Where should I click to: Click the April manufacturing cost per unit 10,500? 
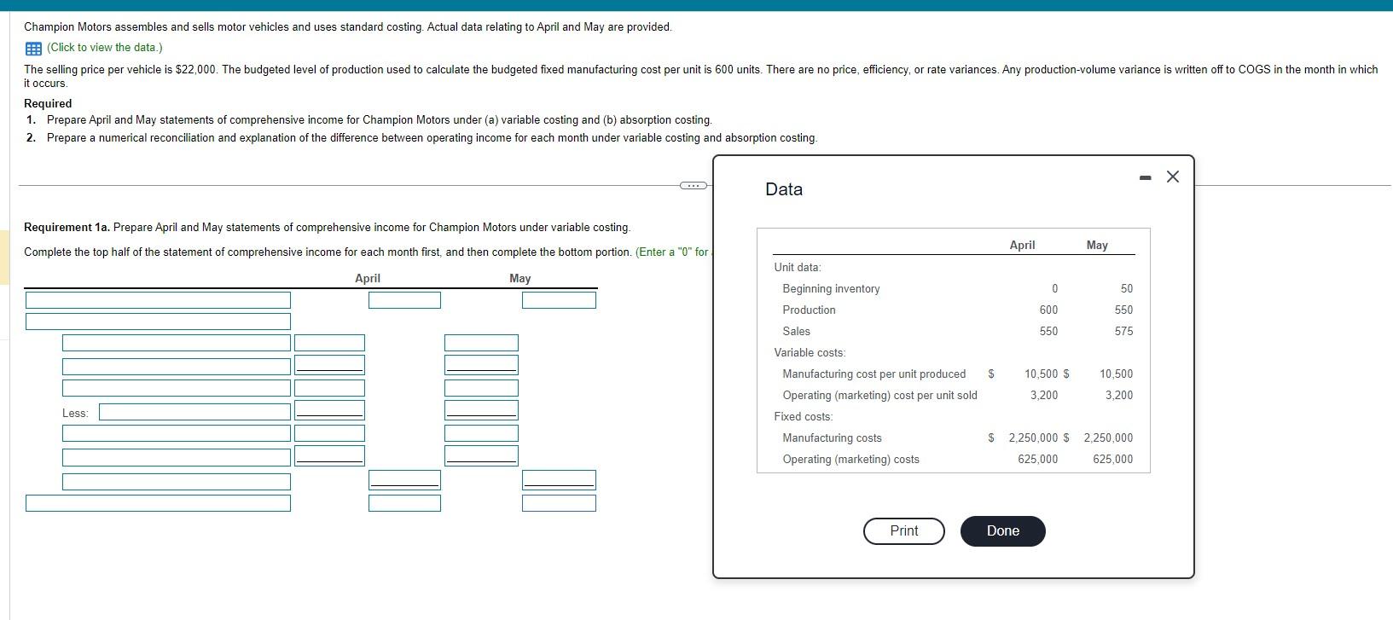[1042, 374]
